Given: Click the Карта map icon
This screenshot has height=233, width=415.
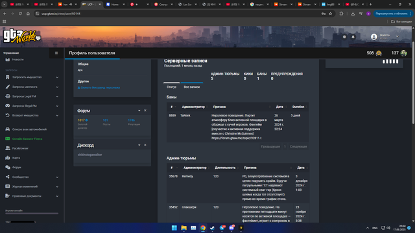Looking at the screenshot, I should coord(7,158).
